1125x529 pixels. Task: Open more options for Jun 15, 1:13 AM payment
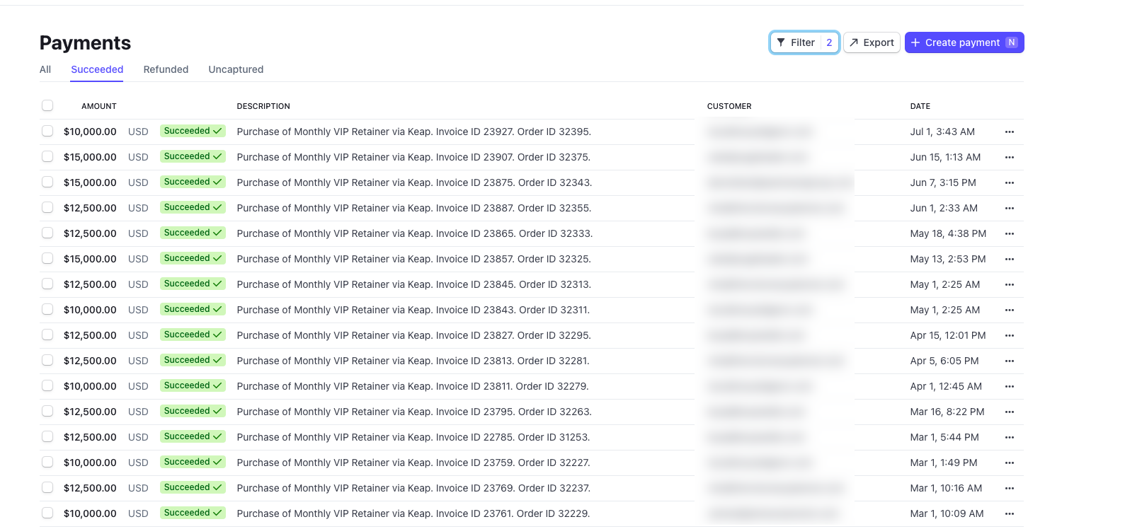click(x=1009, y=157)
